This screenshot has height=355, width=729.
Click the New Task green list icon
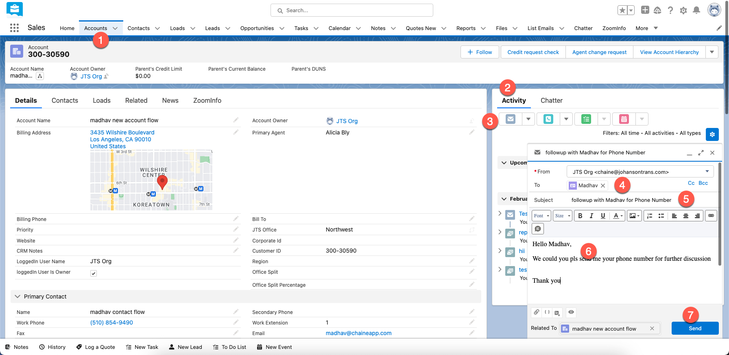pos(586,119)
